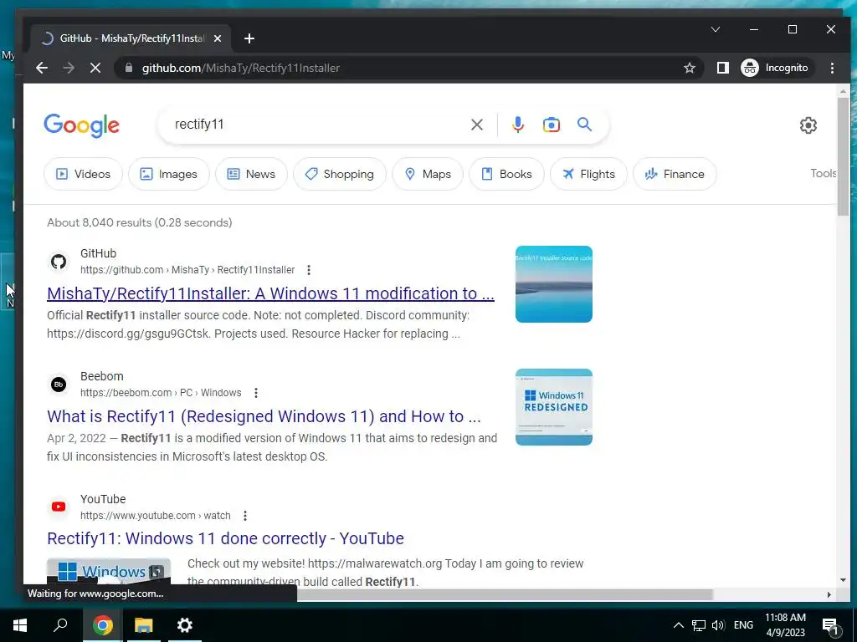
Task: Click the GitHub result thumbnail image
Action: pyautogui.click(x=554, y=284)
